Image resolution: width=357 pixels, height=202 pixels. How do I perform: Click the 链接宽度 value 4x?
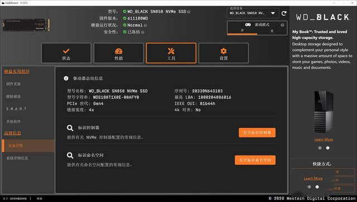click(91, 110)
